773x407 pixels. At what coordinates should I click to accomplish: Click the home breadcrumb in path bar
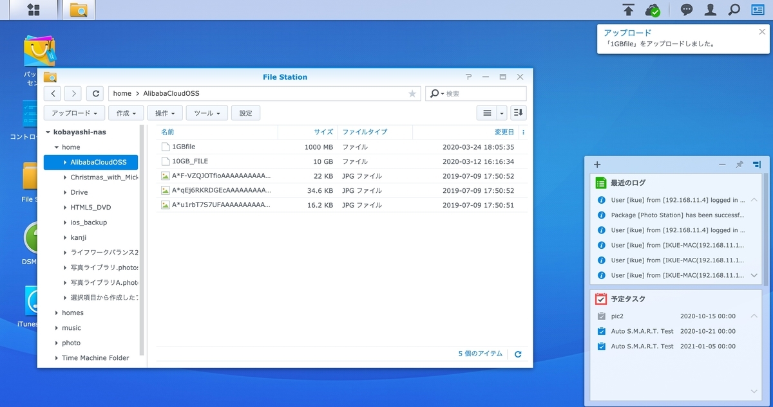122,93
